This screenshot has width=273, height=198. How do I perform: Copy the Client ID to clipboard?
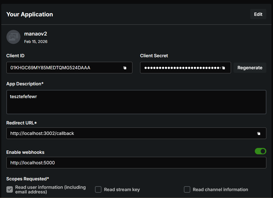[x=125, y=68]
